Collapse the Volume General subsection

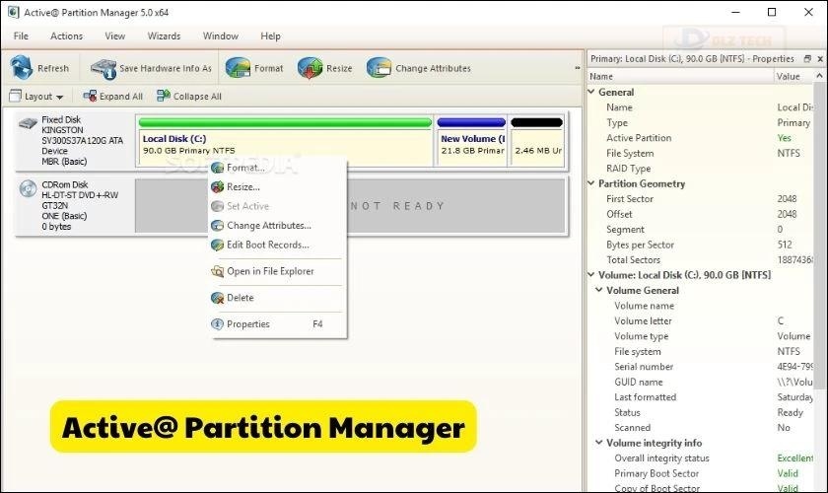[599, 290]
